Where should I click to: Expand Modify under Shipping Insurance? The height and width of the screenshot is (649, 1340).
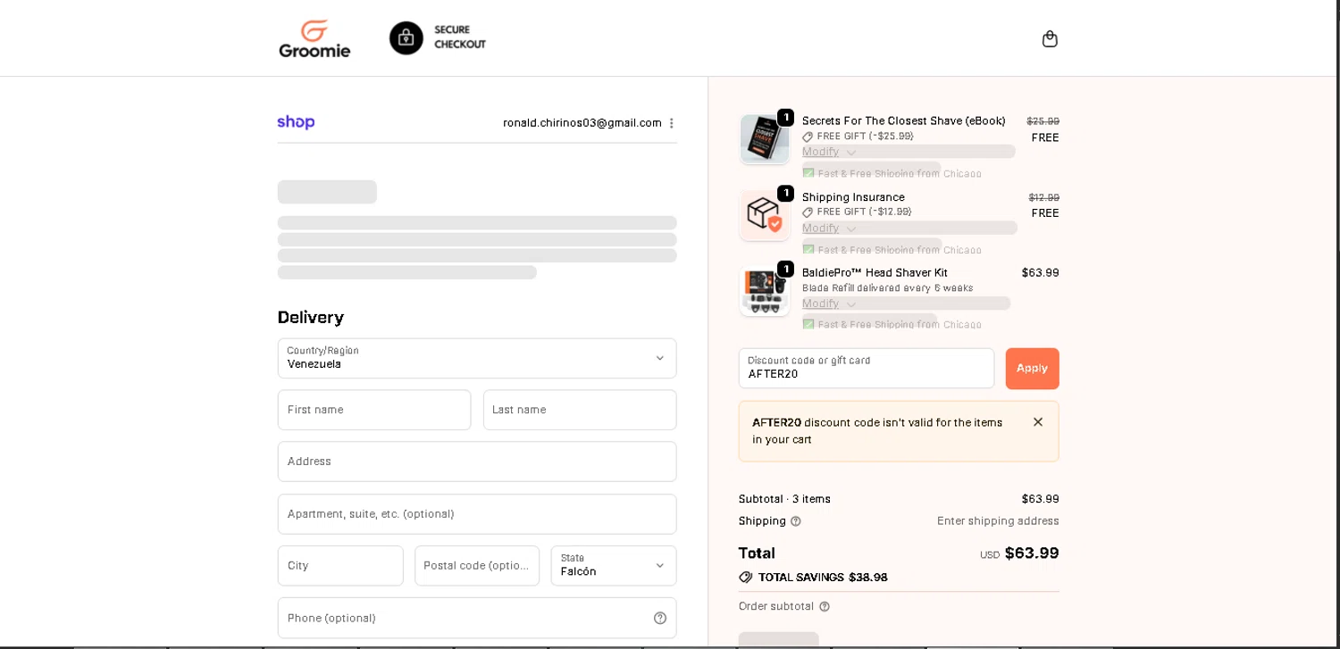coord(829,228)
